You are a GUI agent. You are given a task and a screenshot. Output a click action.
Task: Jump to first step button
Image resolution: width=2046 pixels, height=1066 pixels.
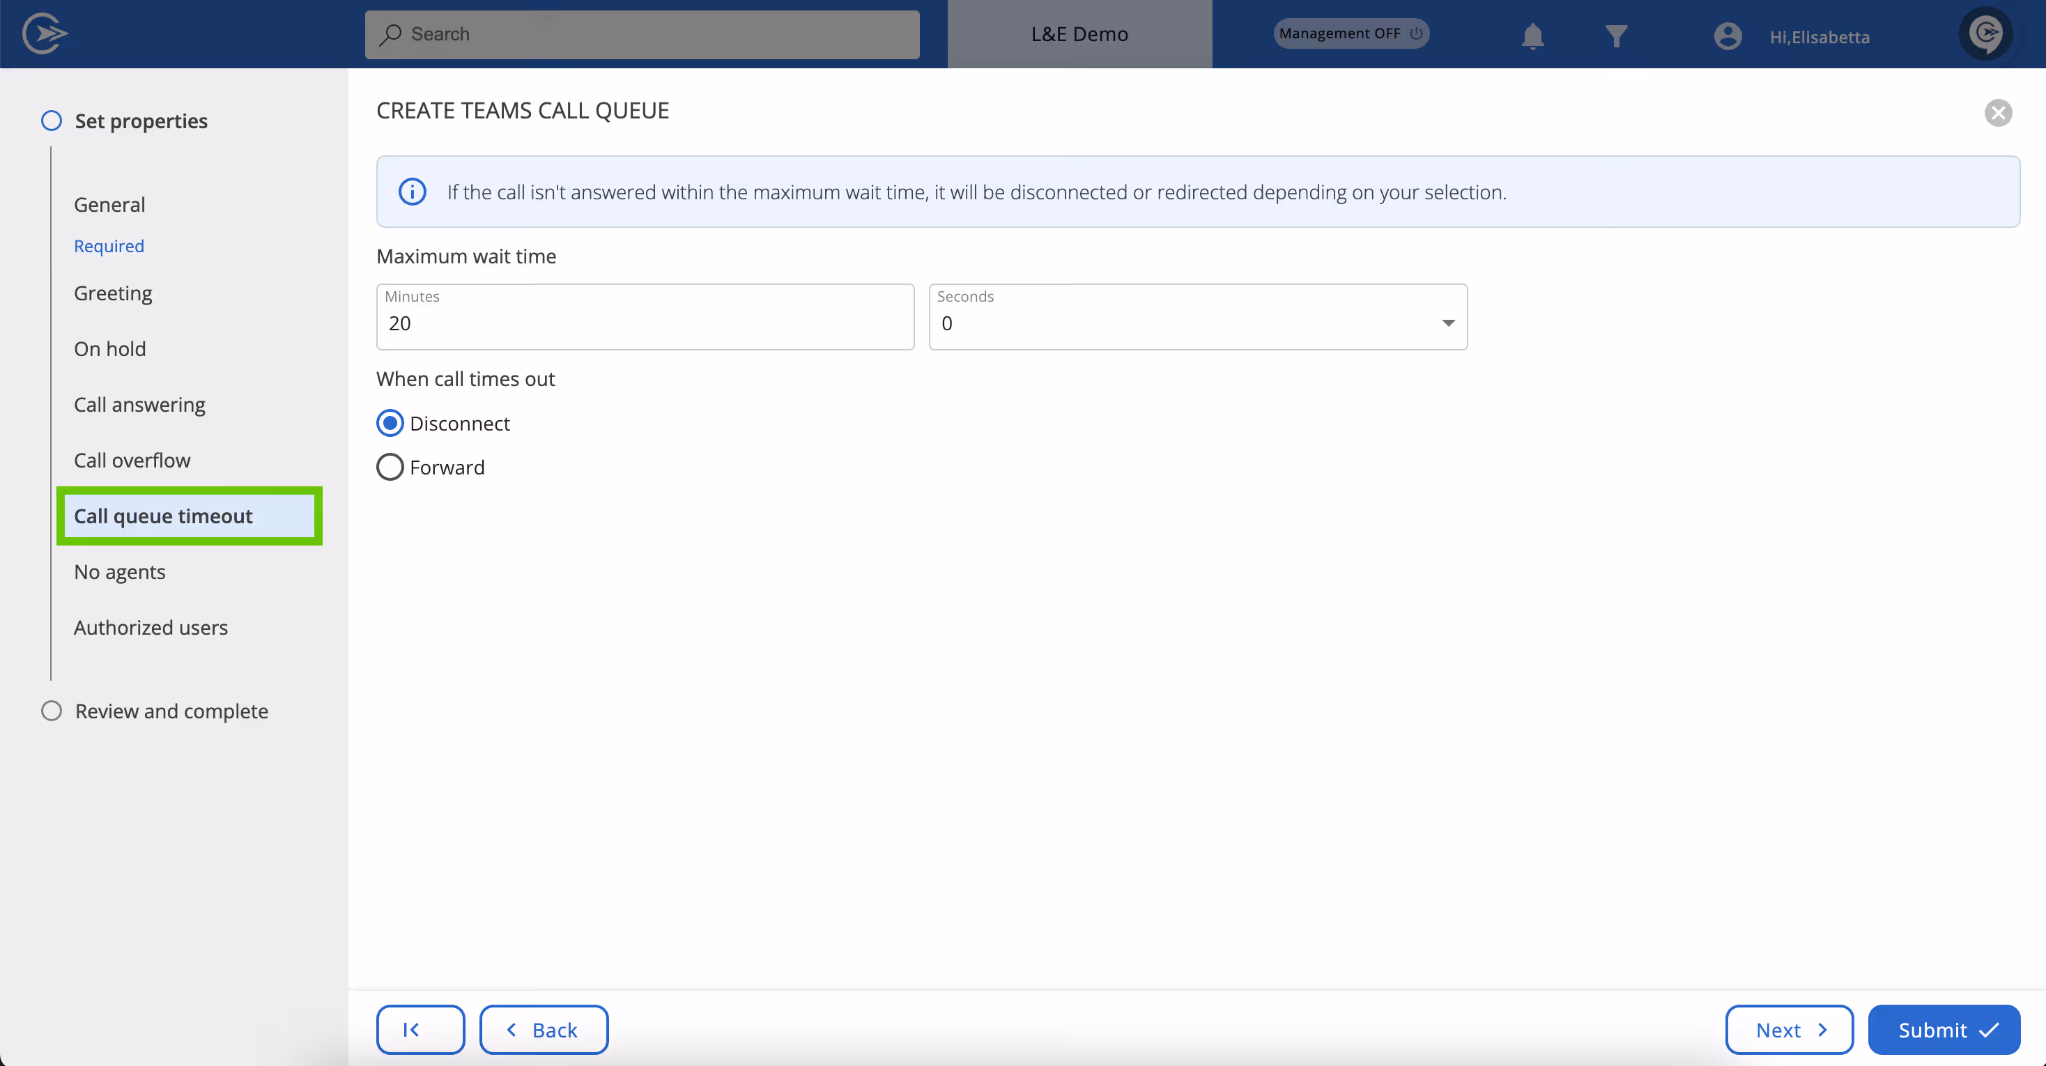(420, 1030)
